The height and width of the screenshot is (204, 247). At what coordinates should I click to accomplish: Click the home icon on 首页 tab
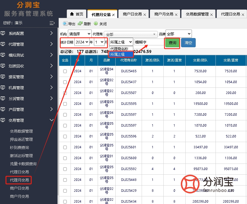click(x=71, y=14)
